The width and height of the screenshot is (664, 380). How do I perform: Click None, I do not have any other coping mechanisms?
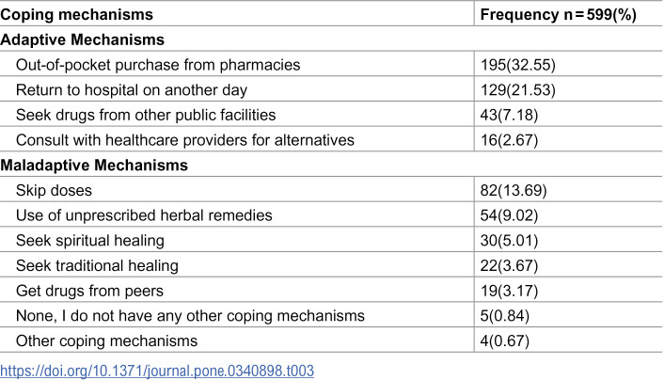click(190, 316)
